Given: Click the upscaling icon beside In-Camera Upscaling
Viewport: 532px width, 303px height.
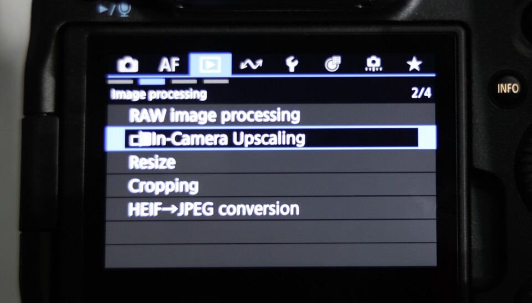Looking at the screenshot, I should pos(140,139).
